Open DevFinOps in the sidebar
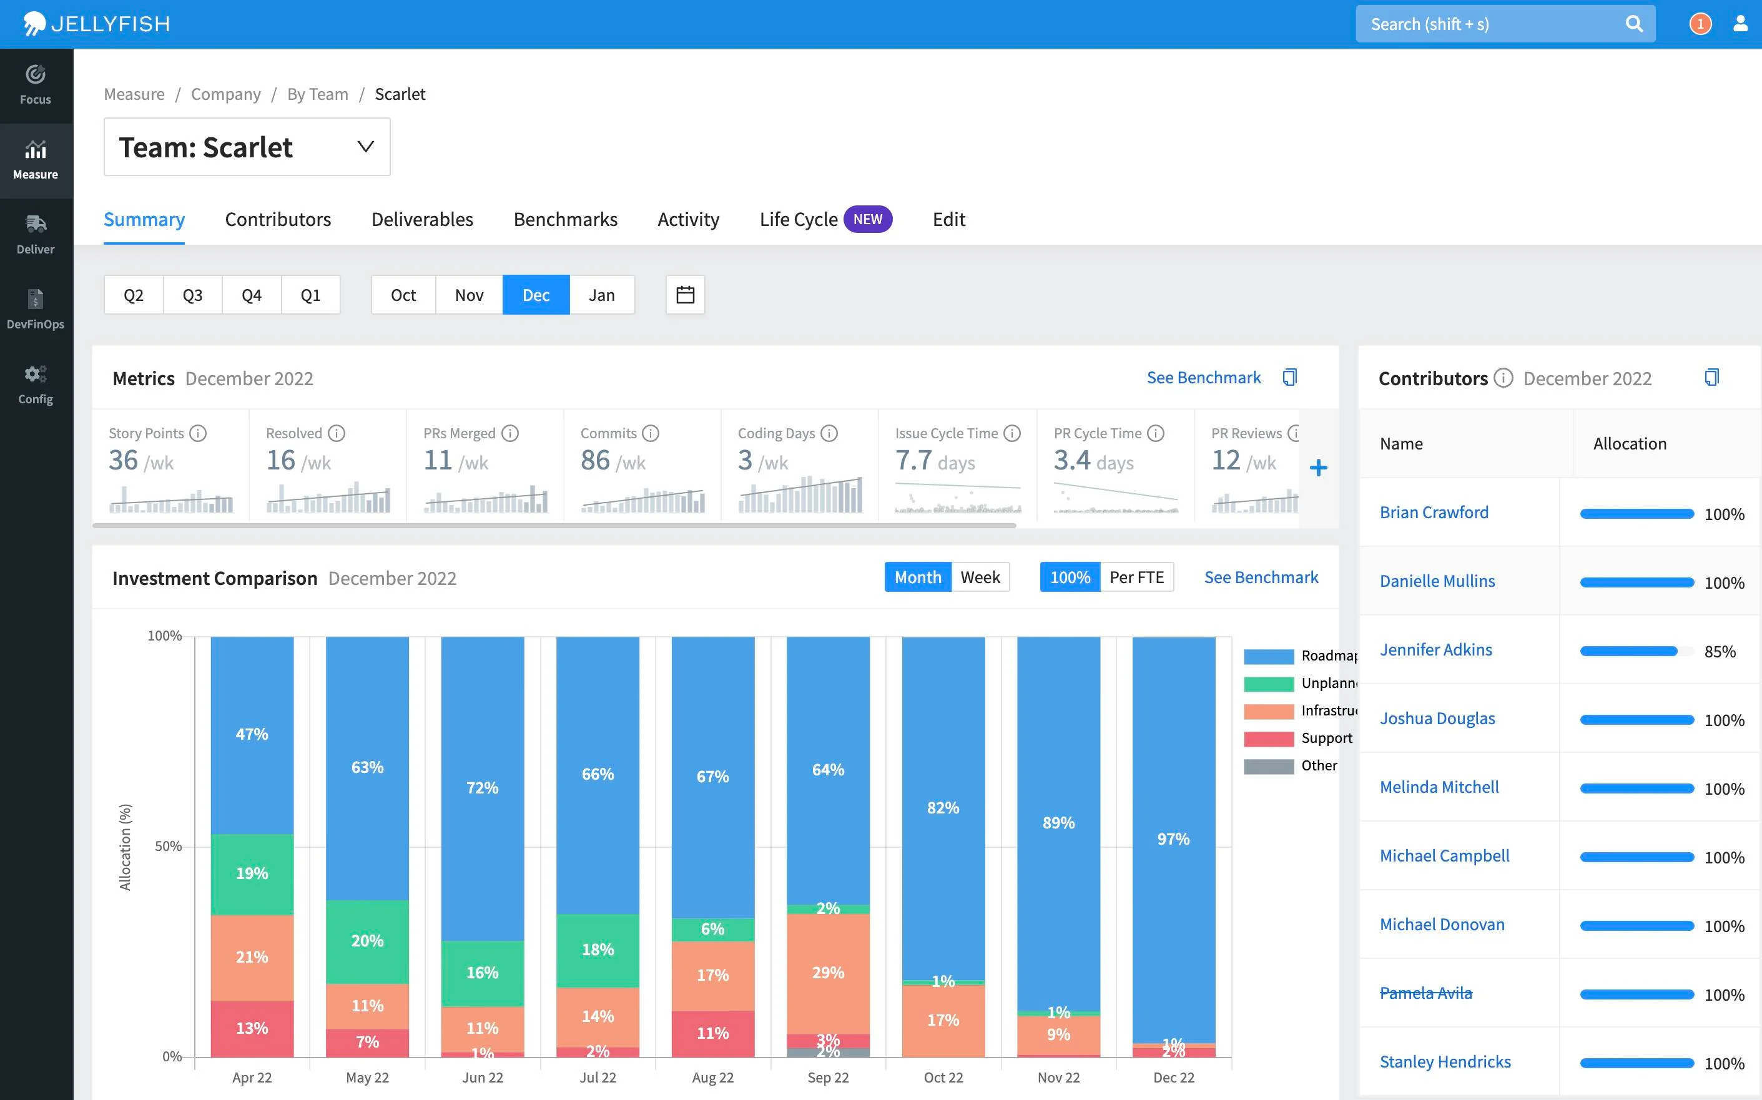The height and width of the screenshot is (1100, 1762). point(36,309)
